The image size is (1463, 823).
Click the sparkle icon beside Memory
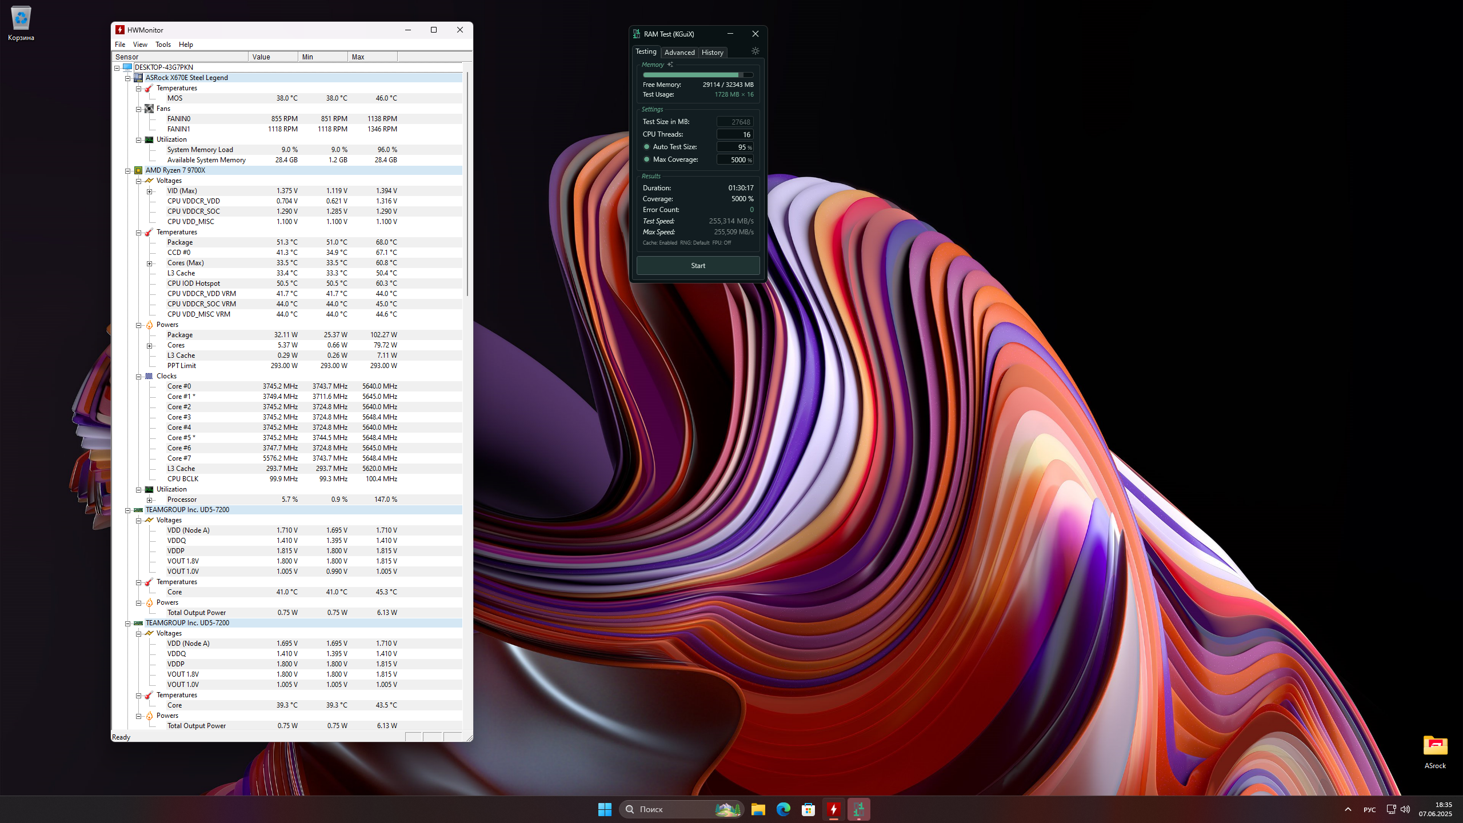(670, 65)
